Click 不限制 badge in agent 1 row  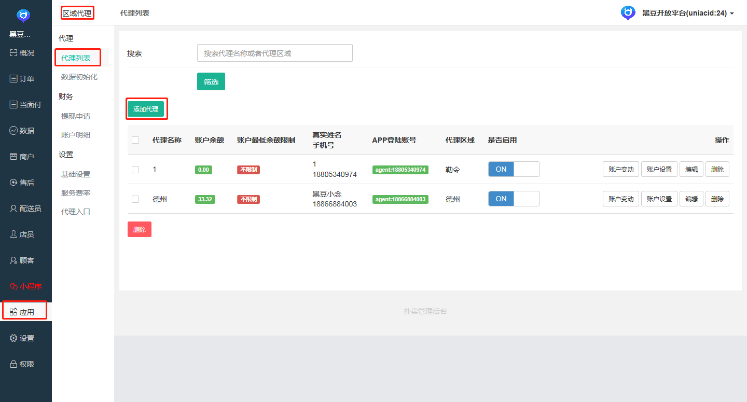[248, 170]
